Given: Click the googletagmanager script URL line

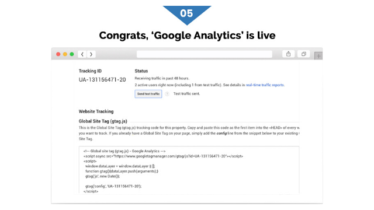Looking at the screenshot, I should [x=163, y=156].
